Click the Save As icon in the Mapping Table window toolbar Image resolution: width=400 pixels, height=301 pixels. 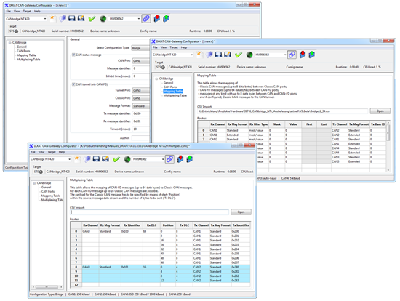[x=228, y=55]
